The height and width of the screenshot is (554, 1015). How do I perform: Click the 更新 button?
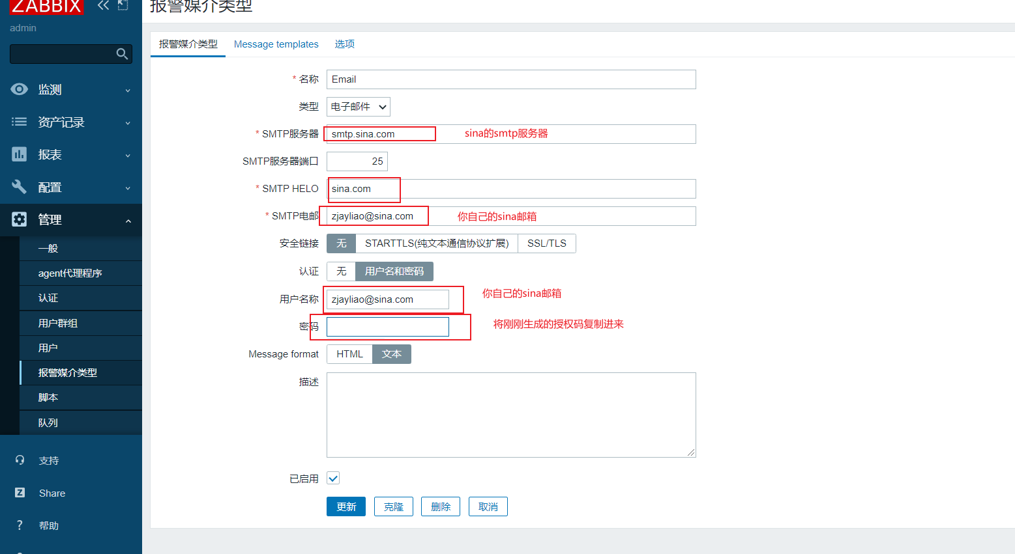tap(346, 506)
